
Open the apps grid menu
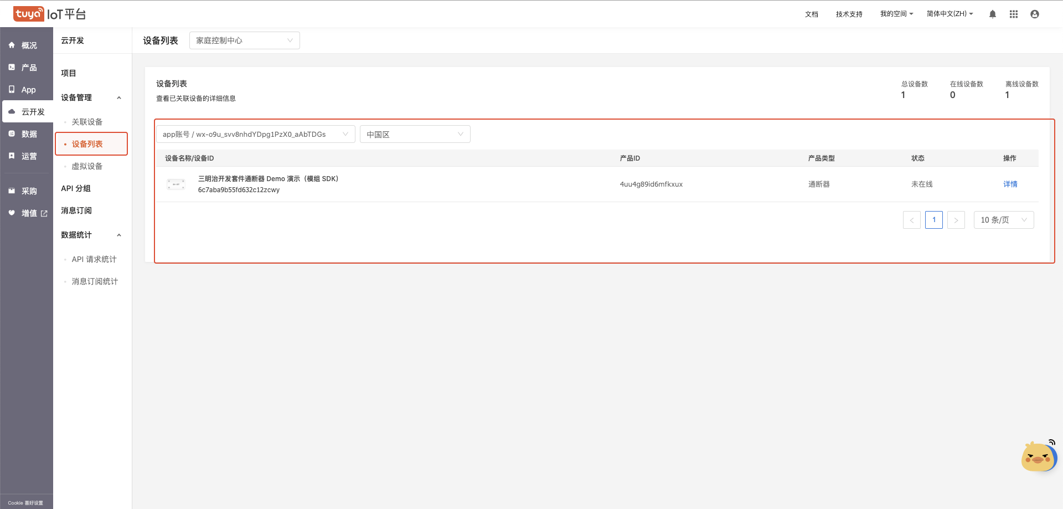[1014, 14]
